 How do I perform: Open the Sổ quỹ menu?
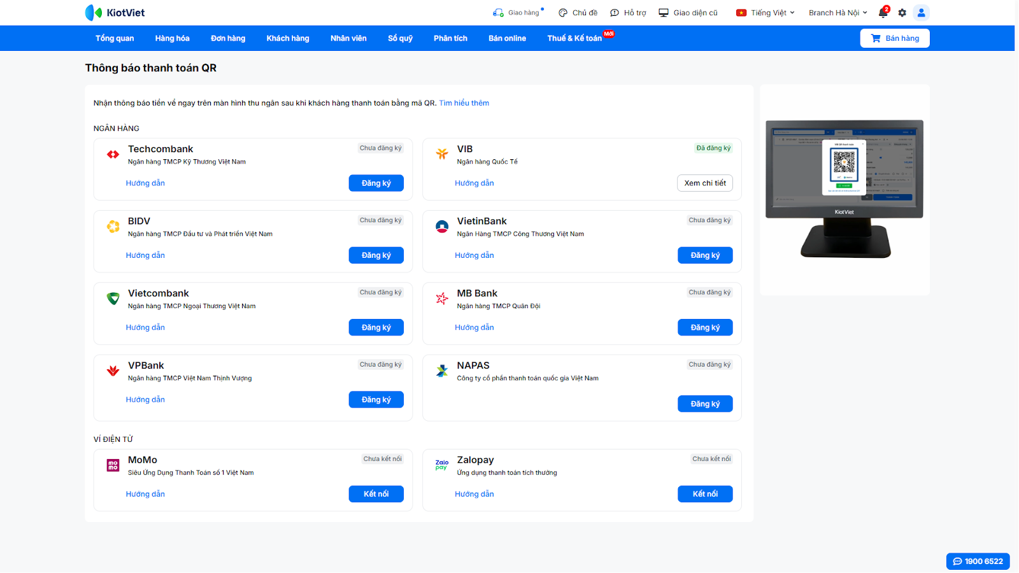401,38
